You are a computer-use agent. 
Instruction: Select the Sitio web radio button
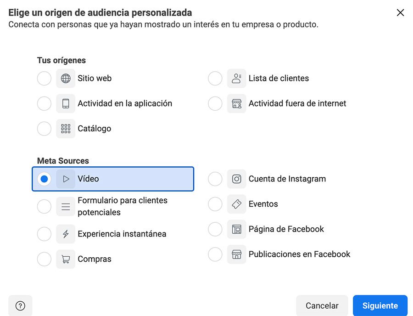(44, 78)
